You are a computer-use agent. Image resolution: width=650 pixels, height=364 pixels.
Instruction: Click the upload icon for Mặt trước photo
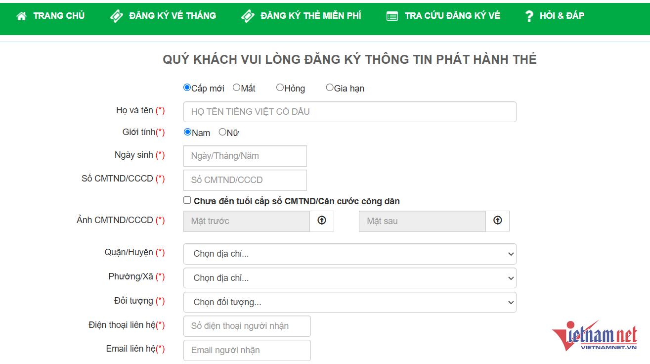click(x=322, y=221)
